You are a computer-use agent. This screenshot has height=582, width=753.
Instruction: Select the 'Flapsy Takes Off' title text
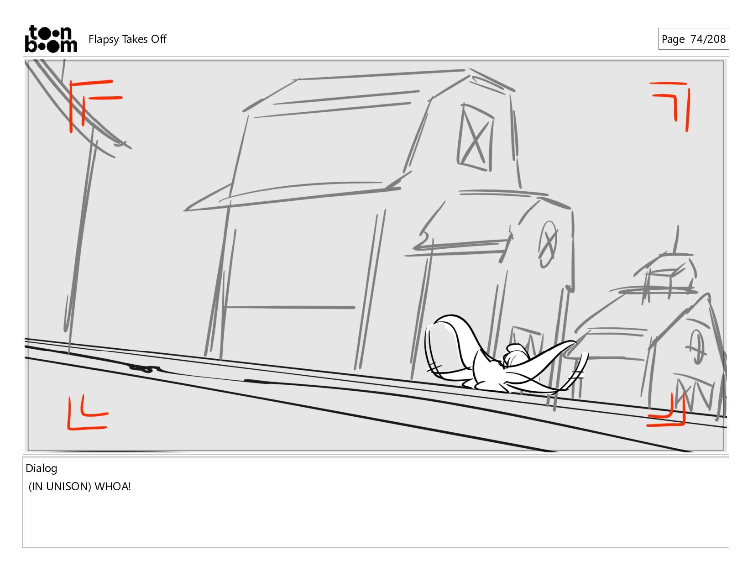(127, 39)
